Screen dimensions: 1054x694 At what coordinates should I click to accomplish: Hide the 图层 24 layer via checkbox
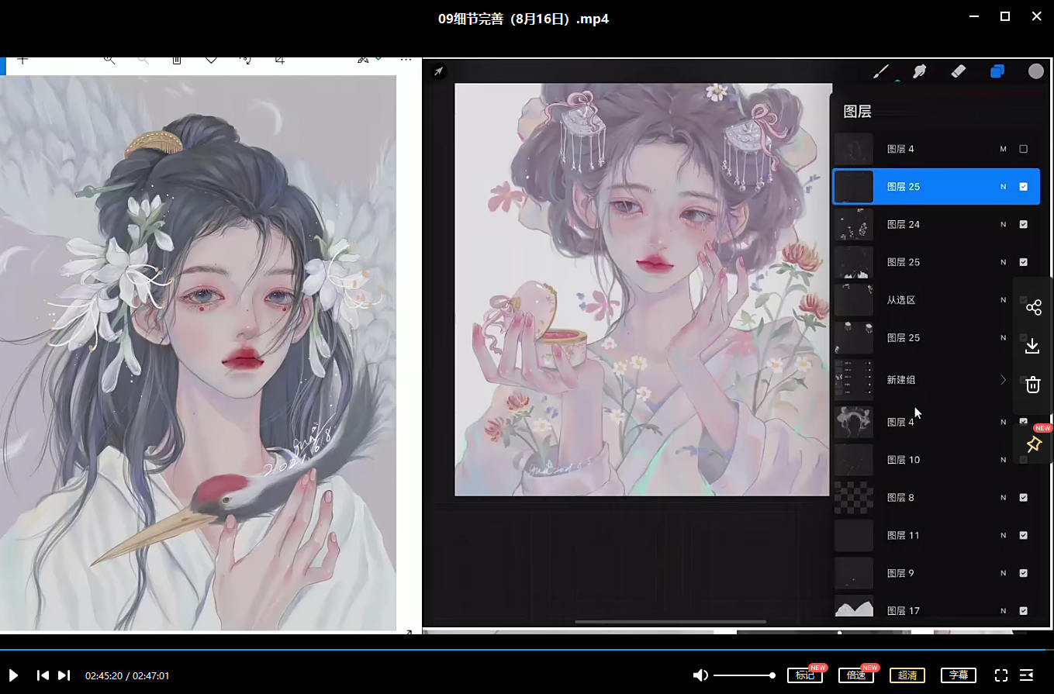click(1023, 225)
